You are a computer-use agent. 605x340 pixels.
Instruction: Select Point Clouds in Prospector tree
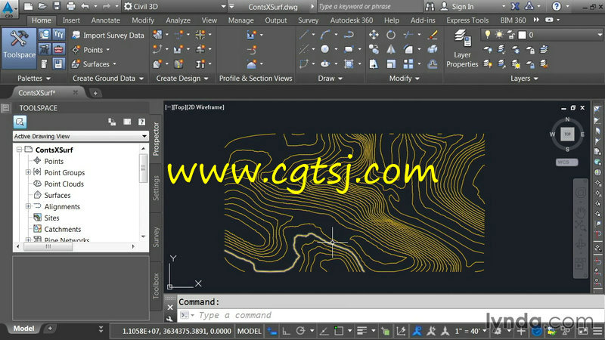(x=64, y=184)
